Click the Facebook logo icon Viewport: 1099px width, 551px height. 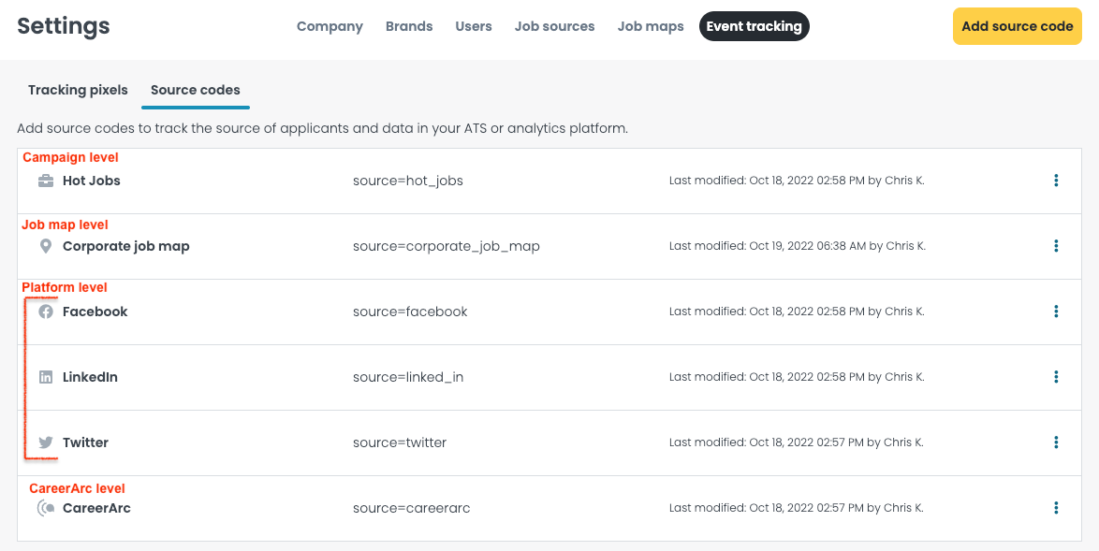[x=45, y=312]
